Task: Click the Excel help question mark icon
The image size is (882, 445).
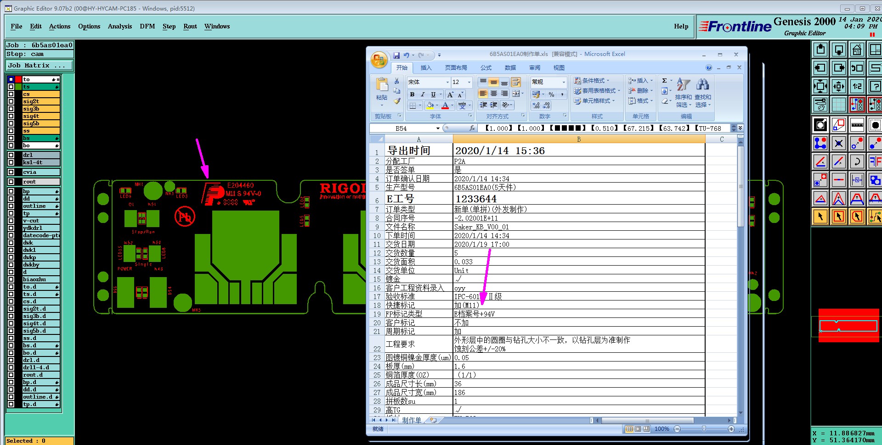Action: pyautogui.click(x=709, y=67)
